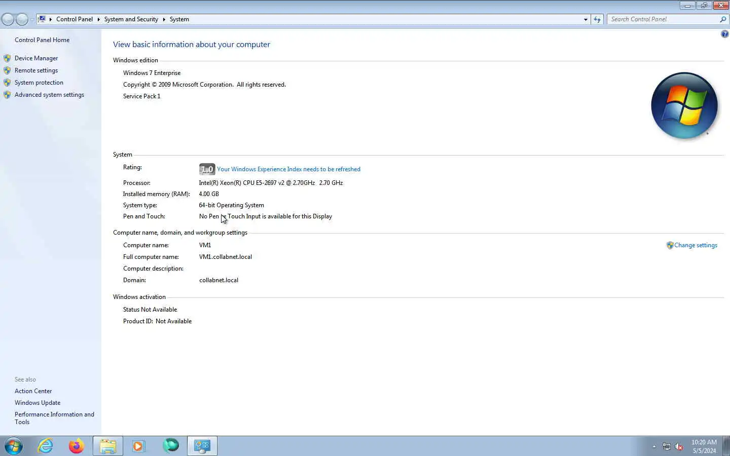Show hidden tray icons arrow
Screen dimensions: 730x456
[x=654, y=446]
